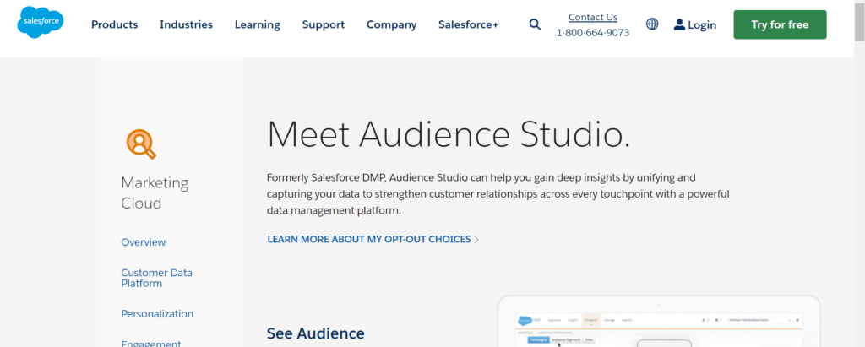Image resolution: width=865 pixels, height=347 pixels.
Task: Open Customer Data Platform sidebar link
Action: coord(156,278)
